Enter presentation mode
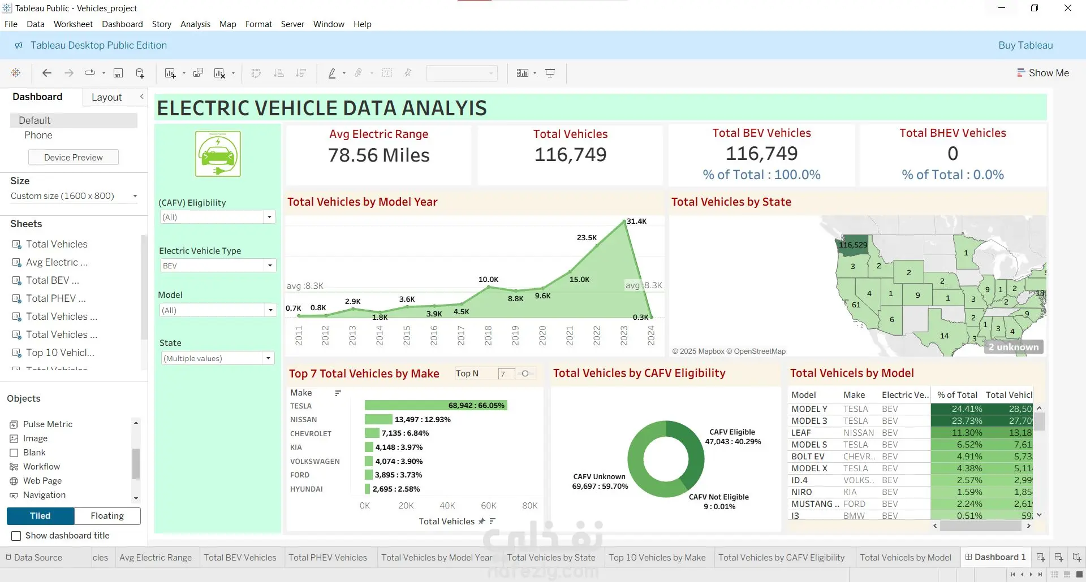The image size is (1086, 582). 550,73
